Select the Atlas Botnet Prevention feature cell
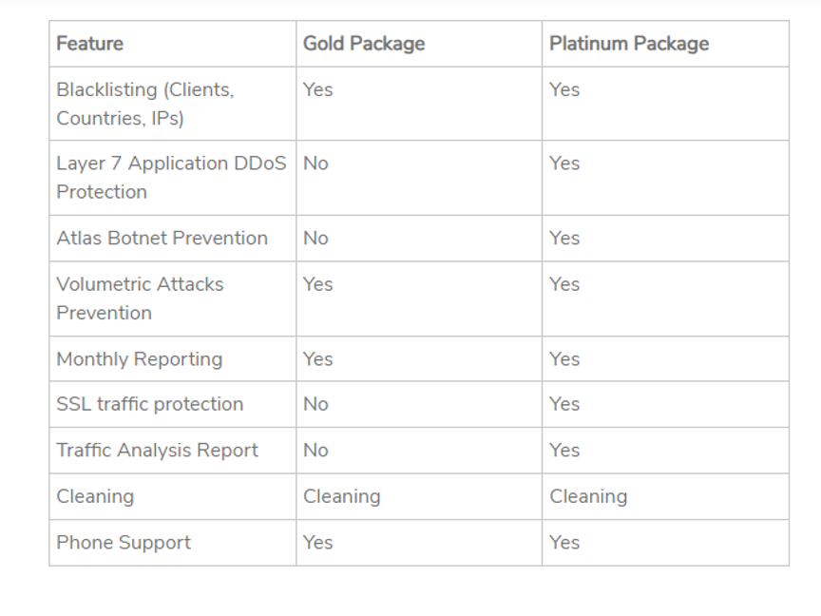This screenshot has height=616, width=821. [x=162, y=238]
